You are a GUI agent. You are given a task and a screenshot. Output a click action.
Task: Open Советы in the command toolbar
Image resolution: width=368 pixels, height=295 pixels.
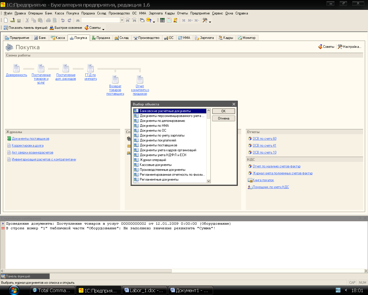[93, 28]
